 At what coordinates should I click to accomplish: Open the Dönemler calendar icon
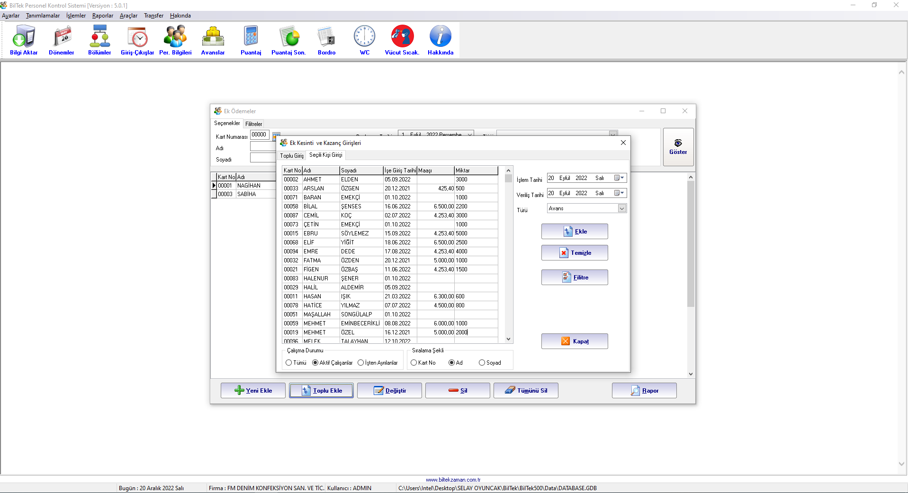62,40
